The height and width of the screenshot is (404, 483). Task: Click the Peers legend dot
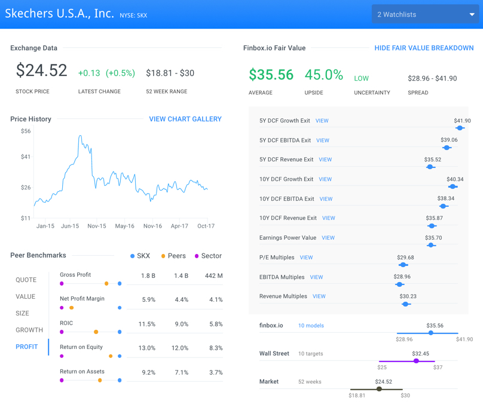(x=163, y=256)
